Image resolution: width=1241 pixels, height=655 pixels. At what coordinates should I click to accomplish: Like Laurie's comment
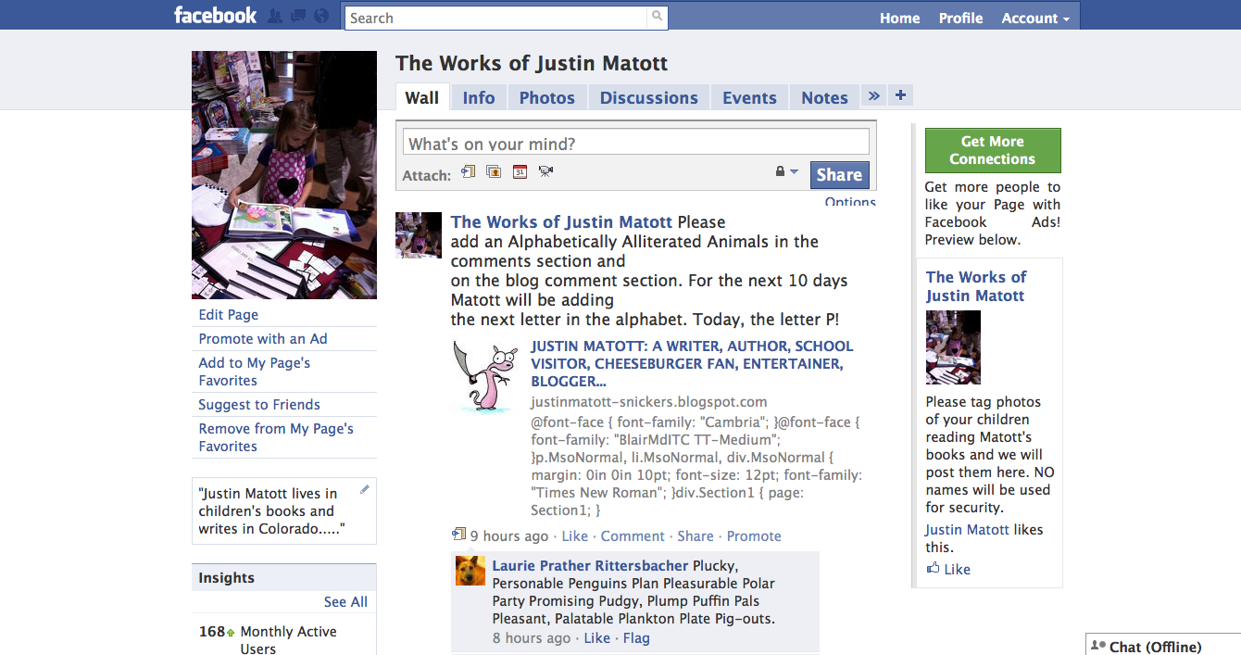click(596, 638)
